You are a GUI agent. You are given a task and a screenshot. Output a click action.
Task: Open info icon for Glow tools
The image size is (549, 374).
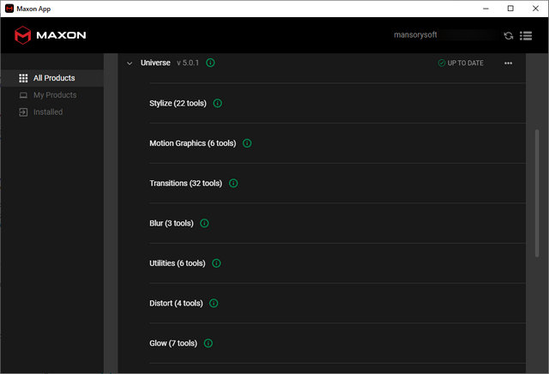[208, 343]
